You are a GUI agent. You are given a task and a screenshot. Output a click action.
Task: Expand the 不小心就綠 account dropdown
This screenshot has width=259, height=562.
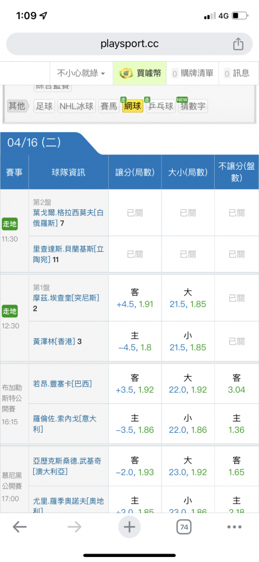coord(81,74)
